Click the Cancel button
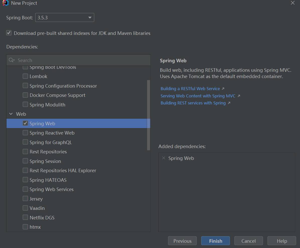This screenshot has width=300, height=248. click(x=249, y=241)
